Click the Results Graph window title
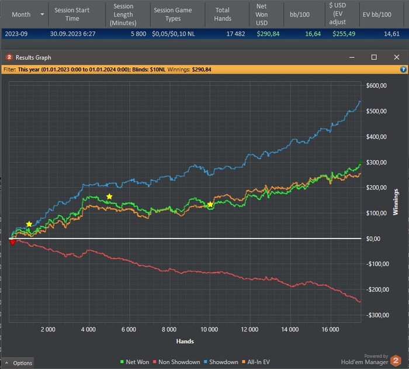 coord(33,57)
